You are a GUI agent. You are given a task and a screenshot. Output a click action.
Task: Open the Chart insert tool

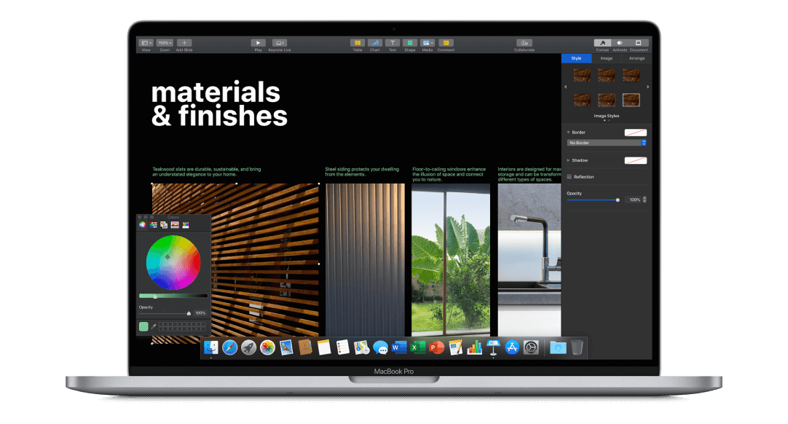point(375,43)
